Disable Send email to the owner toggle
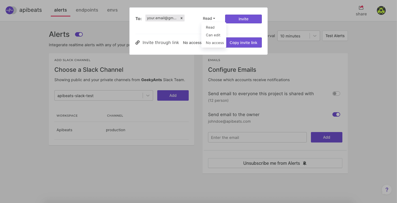Viewport: 397px width, 203px height. click(x=336, y=114)
